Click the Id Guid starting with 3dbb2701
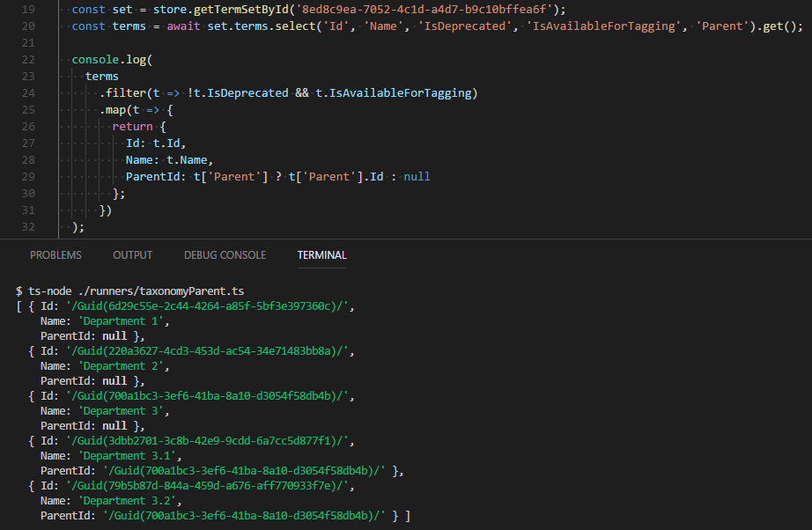 click(207, 441)
